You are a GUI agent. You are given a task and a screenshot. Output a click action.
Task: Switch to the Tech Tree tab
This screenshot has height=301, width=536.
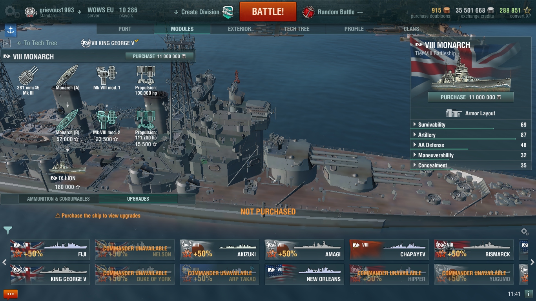(x=297, y=29)
